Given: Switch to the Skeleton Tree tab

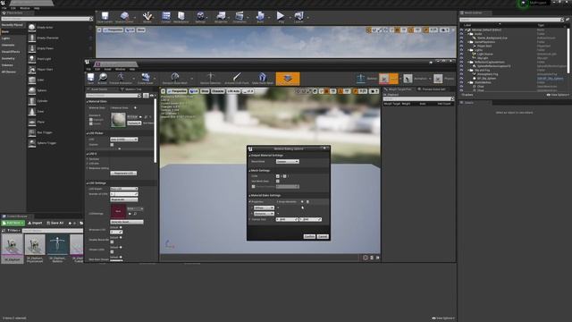Looking at the screenshot, I should (130, 89).
